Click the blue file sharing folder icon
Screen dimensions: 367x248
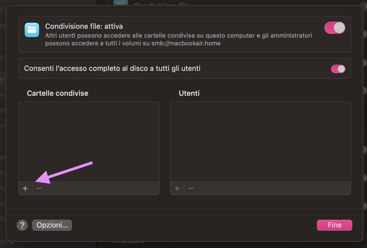(x=32, y=30)
